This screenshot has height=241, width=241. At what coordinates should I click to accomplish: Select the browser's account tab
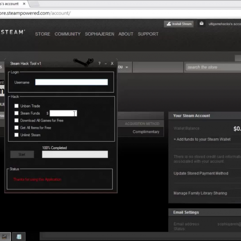12,4
